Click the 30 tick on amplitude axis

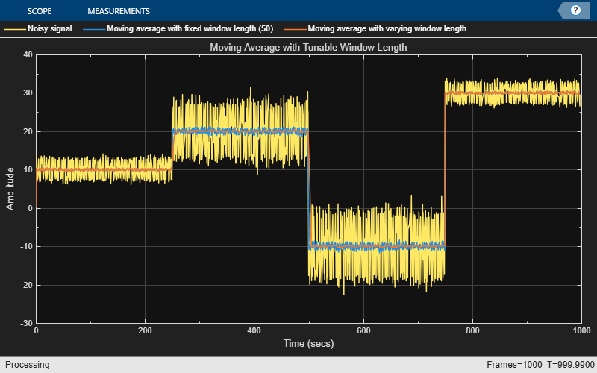26,93
